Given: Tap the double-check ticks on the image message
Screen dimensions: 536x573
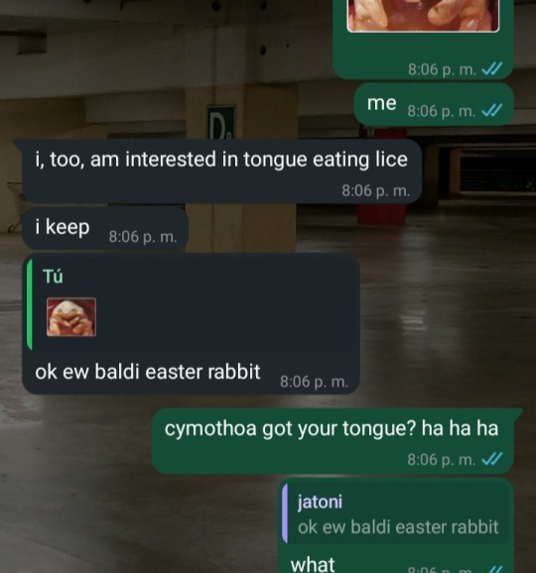Looking at the screenshot, I should click(x=492, y=68).
